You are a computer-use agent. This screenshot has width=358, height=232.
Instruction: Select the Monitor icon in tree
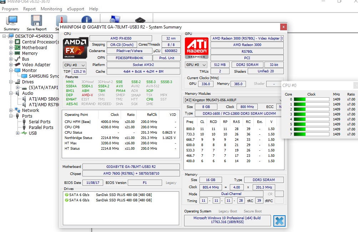click(17, 71)
